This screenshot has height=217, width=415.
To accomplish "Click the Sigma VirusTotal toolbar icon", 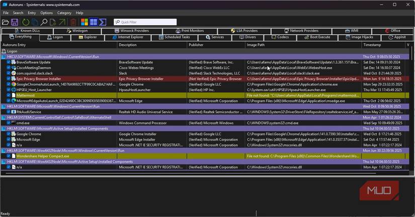I will (103, 22).
